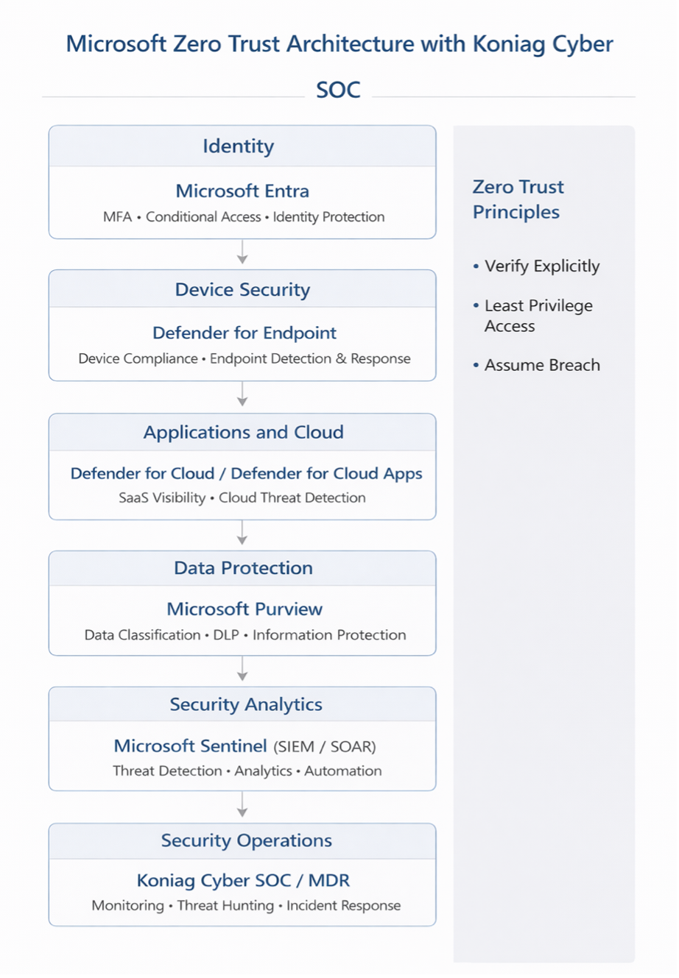Select 'MFA • Conditional Access • Identity Protection' text
679x978 pixels.
click(x=244, y=217)
